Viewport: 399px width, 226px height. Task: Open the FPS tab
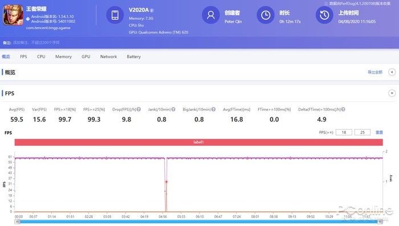(x=23, y=56)
